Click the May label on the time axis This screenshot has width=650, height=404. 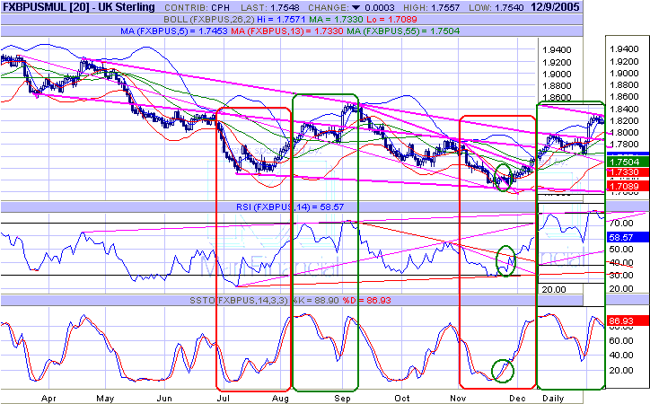105,399
